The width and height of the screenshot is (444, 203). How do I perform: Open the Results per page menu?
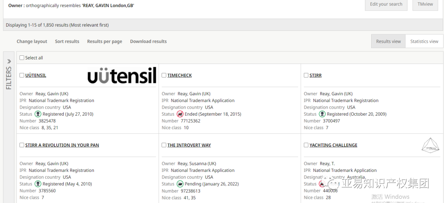click(104, 41)
